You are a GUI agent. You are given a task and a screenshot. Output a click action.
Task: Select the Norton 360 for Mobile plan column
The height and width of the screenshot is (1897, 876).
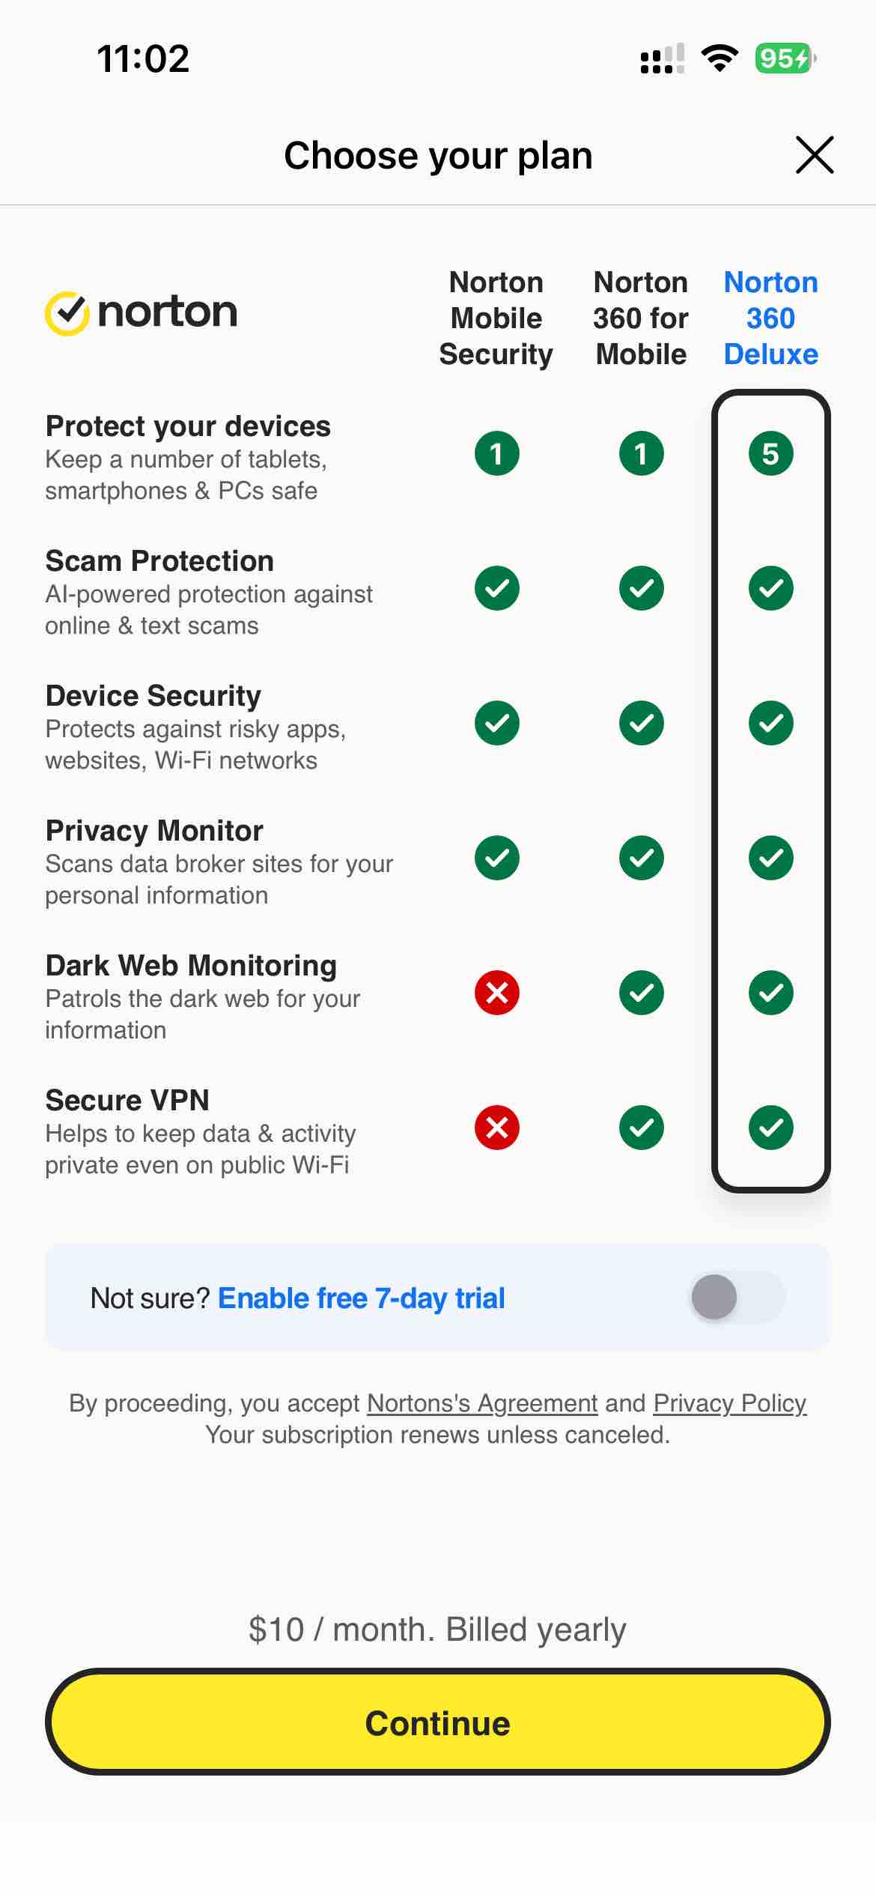641,318
